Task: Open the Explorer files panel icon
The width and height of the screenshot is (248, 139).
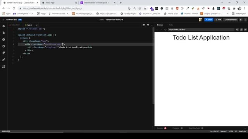Action: (x=3, y=33)
